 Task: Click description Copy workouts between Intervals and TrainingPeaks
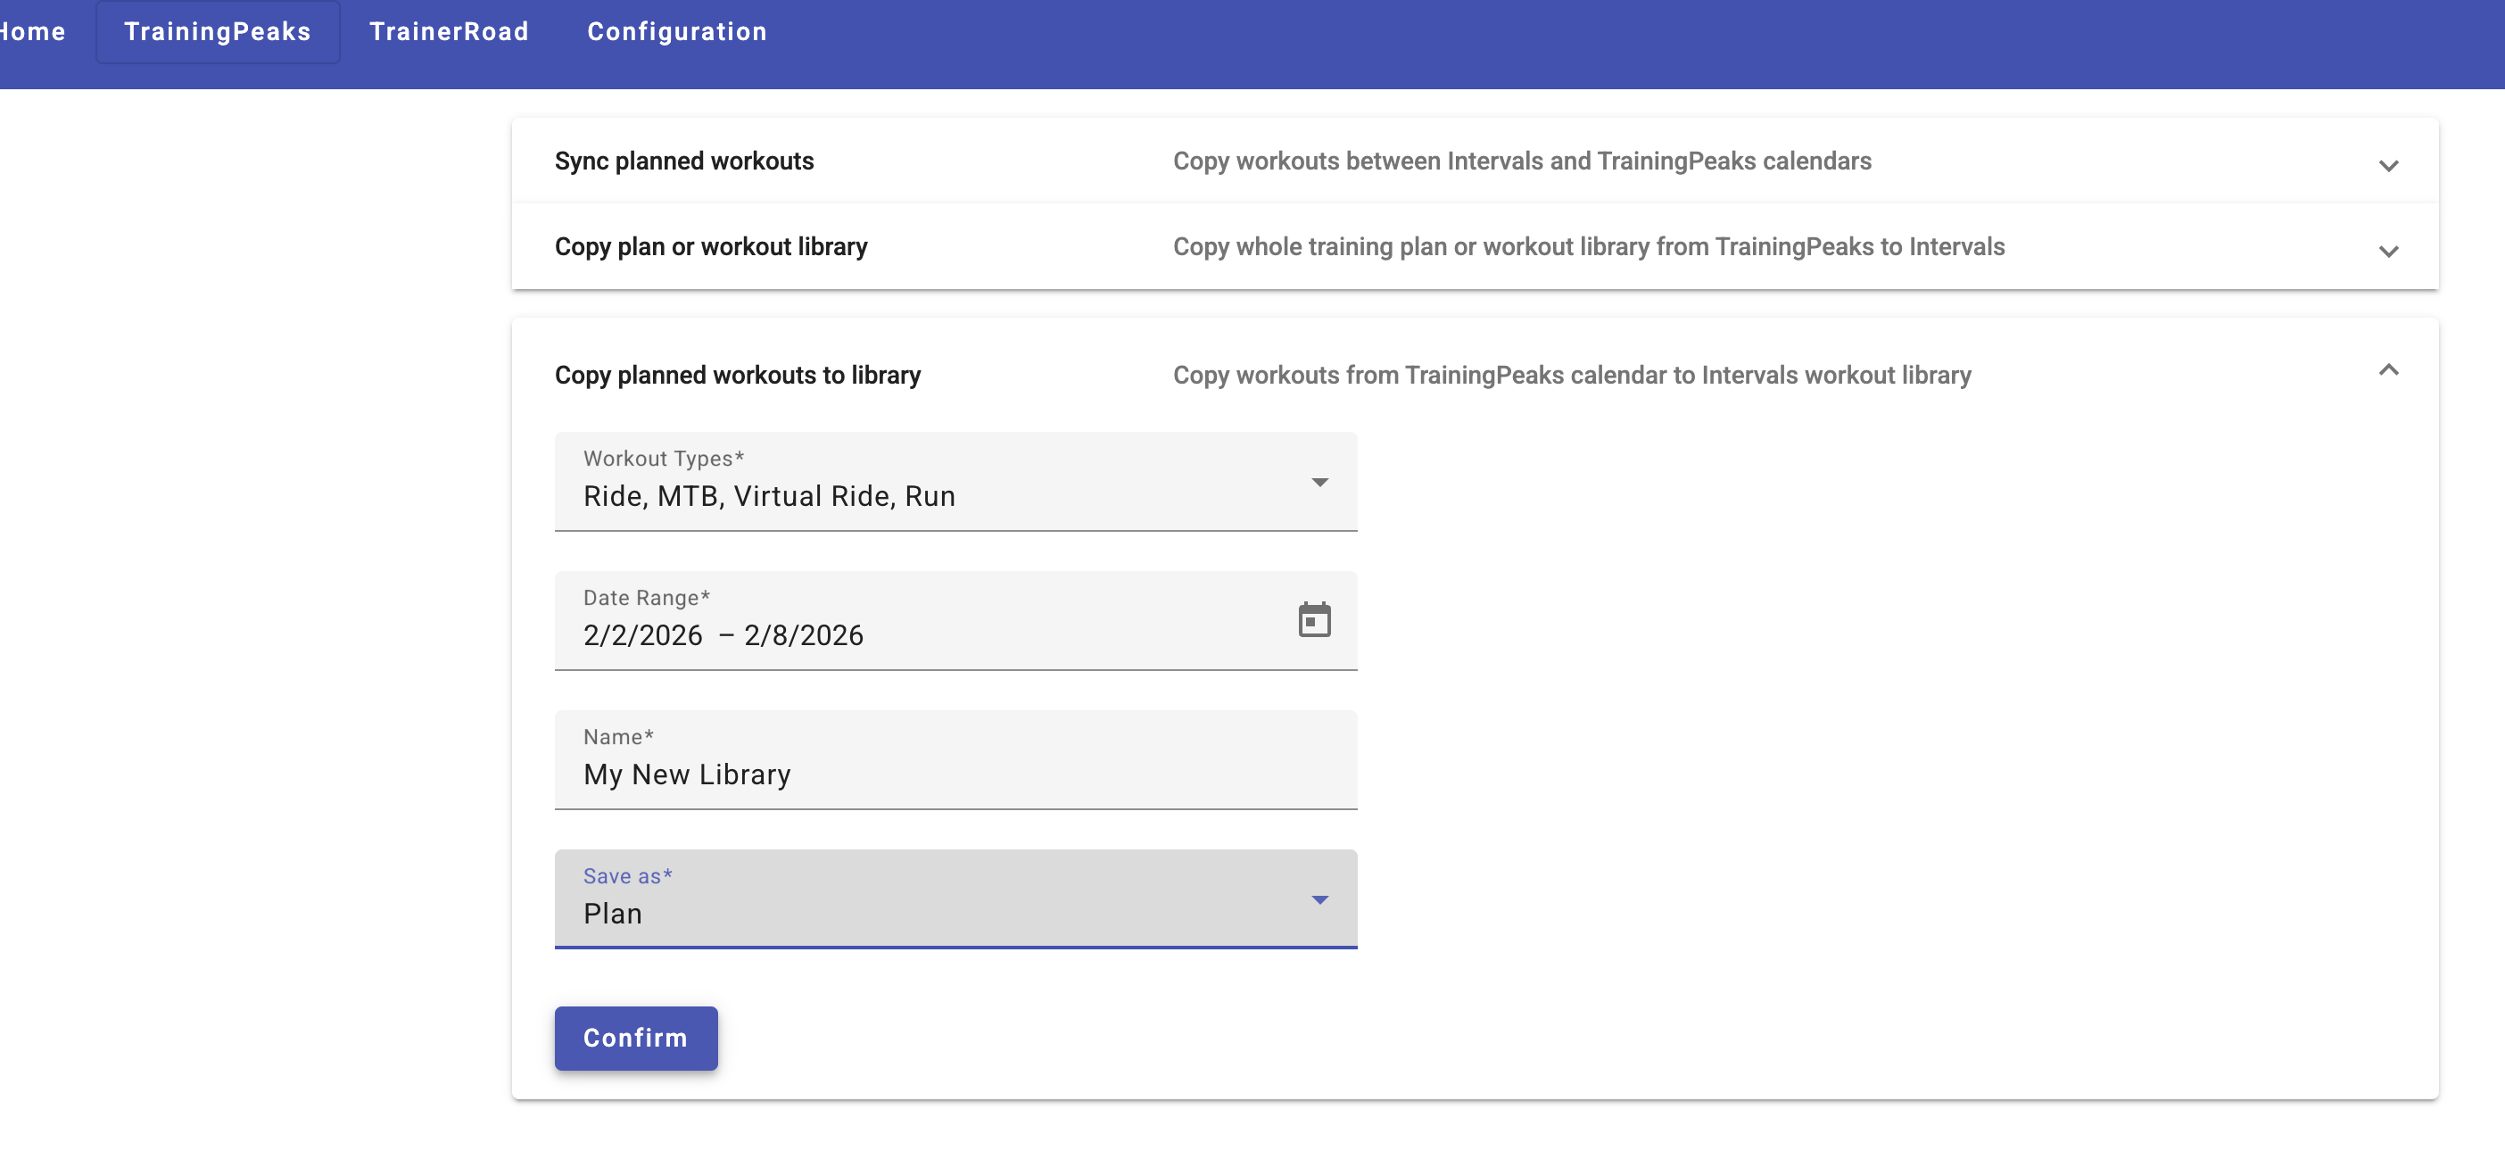[1521, 161]
